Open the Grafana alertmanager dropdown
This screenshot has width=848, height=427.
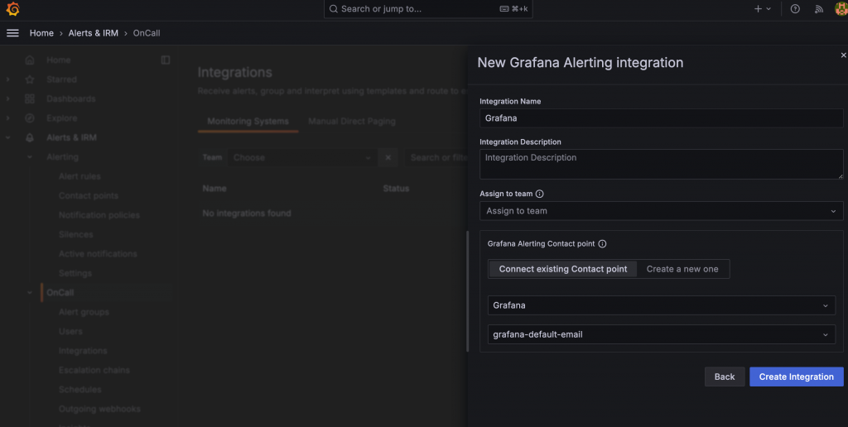(x=661, y=305)
